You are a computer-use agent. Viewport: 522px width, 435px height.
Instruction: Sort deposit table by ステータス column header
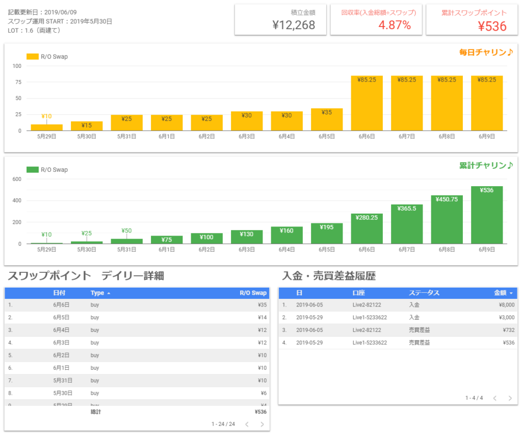click(424, 293)
